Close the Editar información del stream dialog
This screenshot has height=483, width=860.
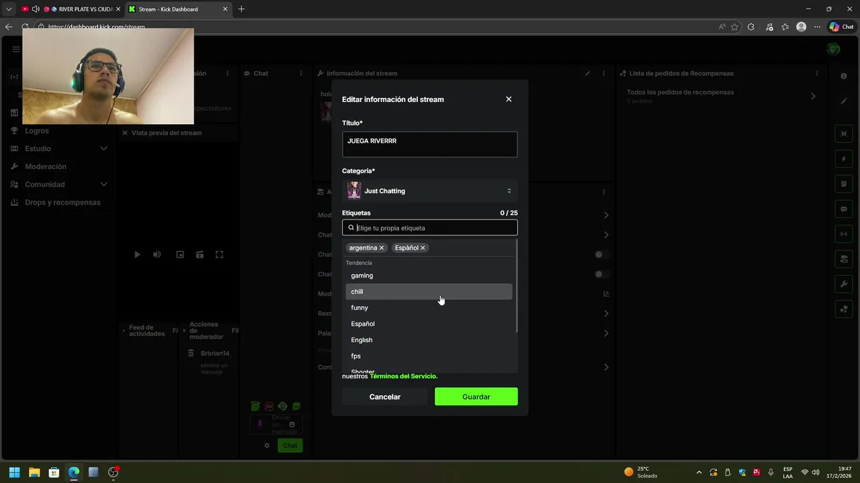[509, 99]
